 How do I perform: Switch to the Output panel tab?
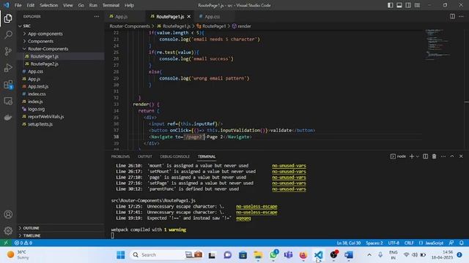145,156
